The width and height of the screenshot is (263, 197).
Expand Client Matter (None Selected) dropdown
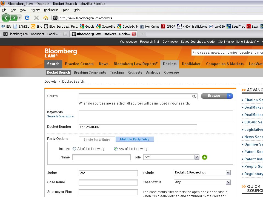click(238, 42)
